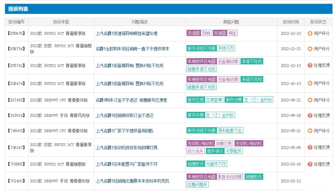The width and height of the screenshot is (336, 193).
Task: Open complaint 上汽名爵5实车配置与厂家宣传不符
Action: click(x=127, y=164)
